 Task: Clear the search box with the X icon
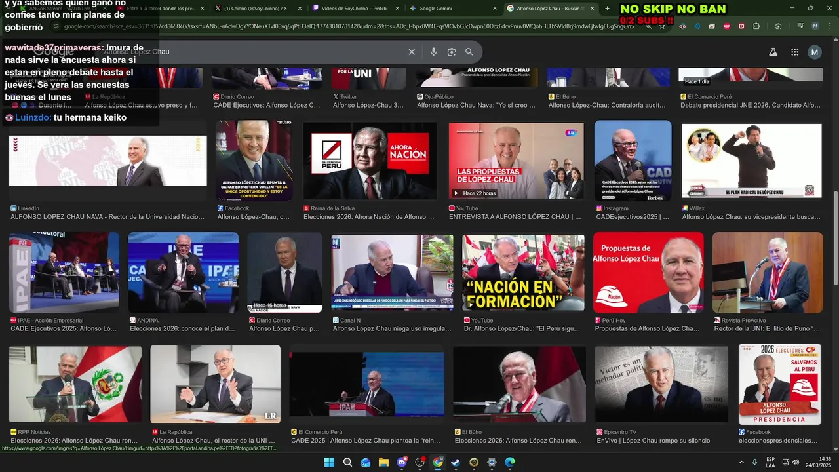[x=412, y=52]
